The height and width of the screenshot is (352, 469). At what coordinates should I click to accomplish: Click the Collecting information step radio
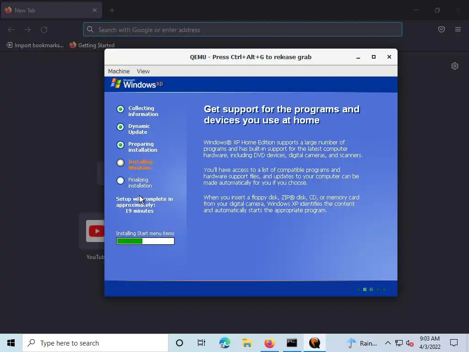pyautogui.click(x=120, y=109)
